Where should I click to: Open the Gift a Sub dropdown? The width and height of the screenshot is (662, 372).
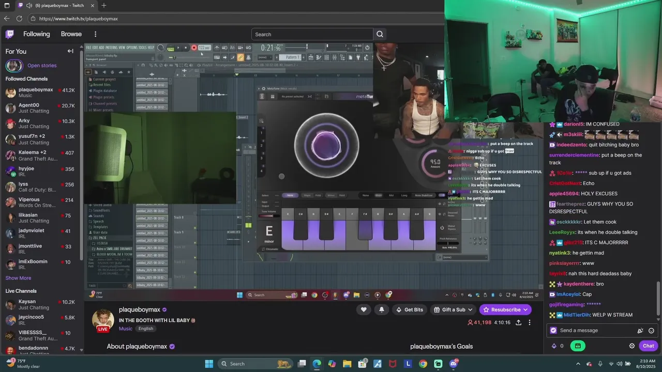pyautogui.click(x=453, y=309)
